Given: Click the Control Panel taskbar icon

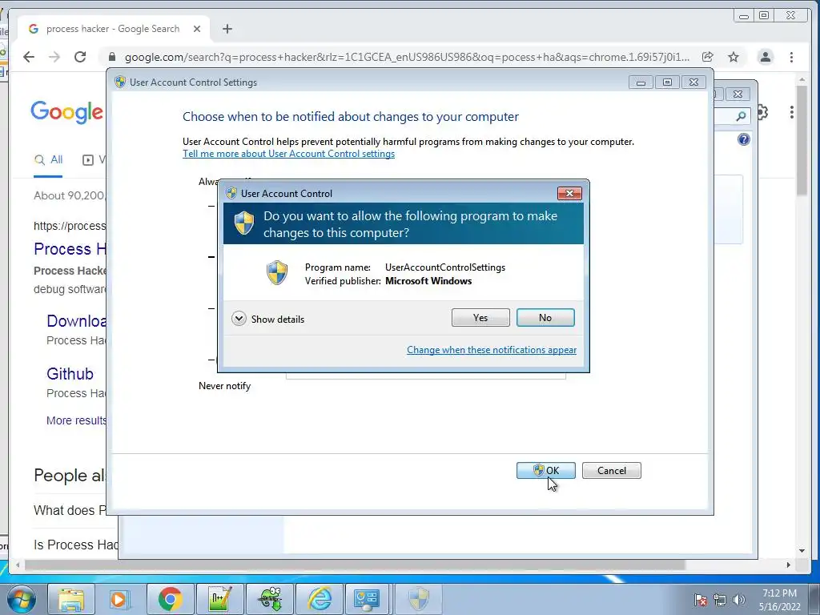Looking at the screenshot, I should click(367, 599).
